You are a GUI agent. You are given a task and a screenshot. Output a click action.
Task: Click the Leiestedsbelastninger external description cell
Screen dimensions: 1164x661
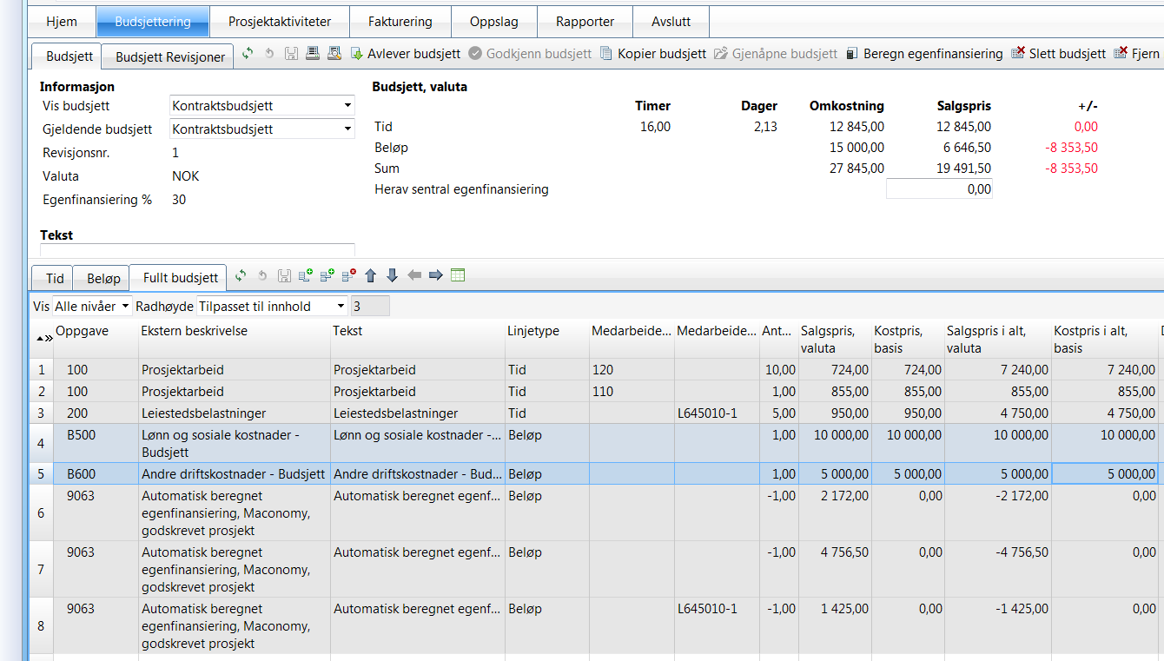pos(234,413)
